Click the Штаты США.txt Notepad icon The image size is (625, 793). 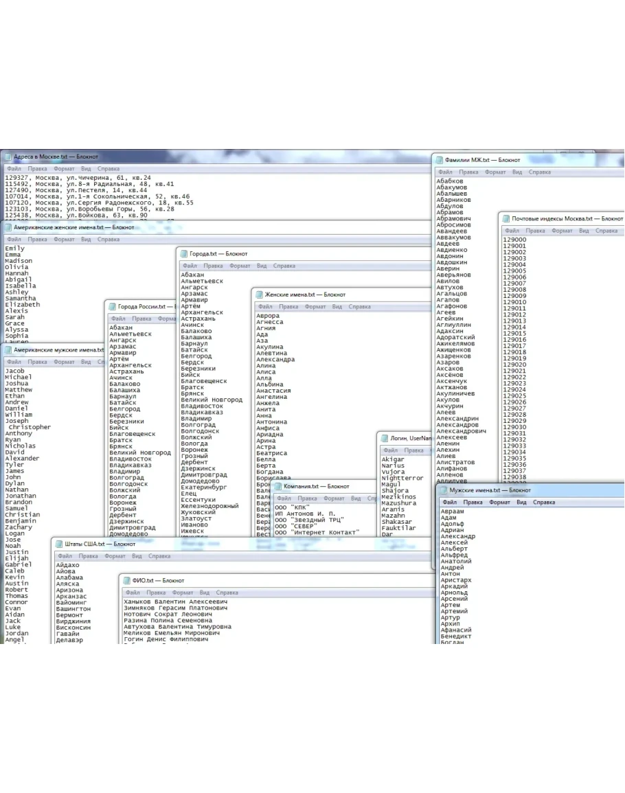pos(59,544)
